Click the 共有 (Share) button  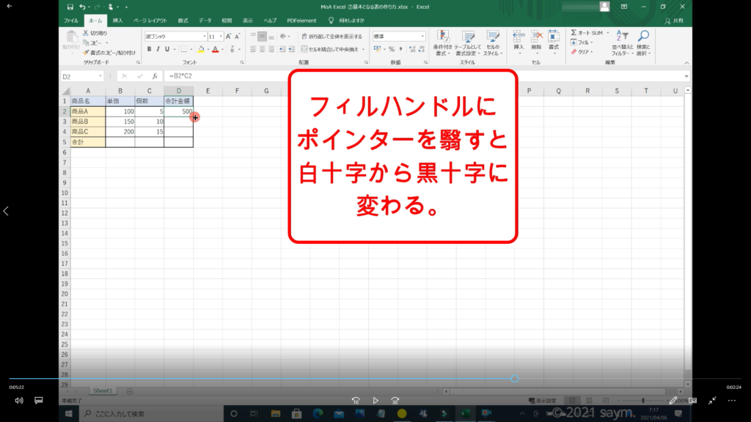[675, 21]
